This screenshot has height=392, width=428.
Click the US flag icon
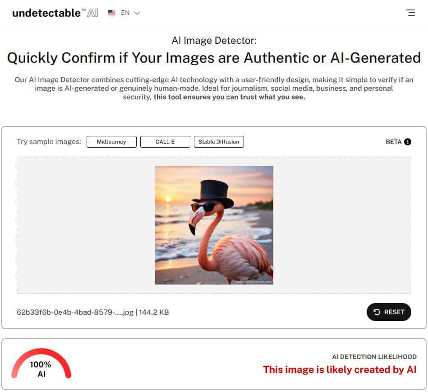tap(112, 13)
